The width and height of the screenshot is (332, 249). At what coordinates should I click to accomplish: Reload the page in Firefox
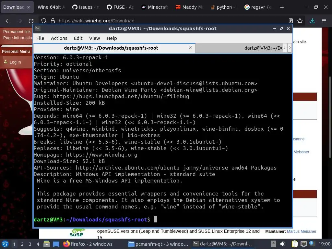(x=31, y=21)
